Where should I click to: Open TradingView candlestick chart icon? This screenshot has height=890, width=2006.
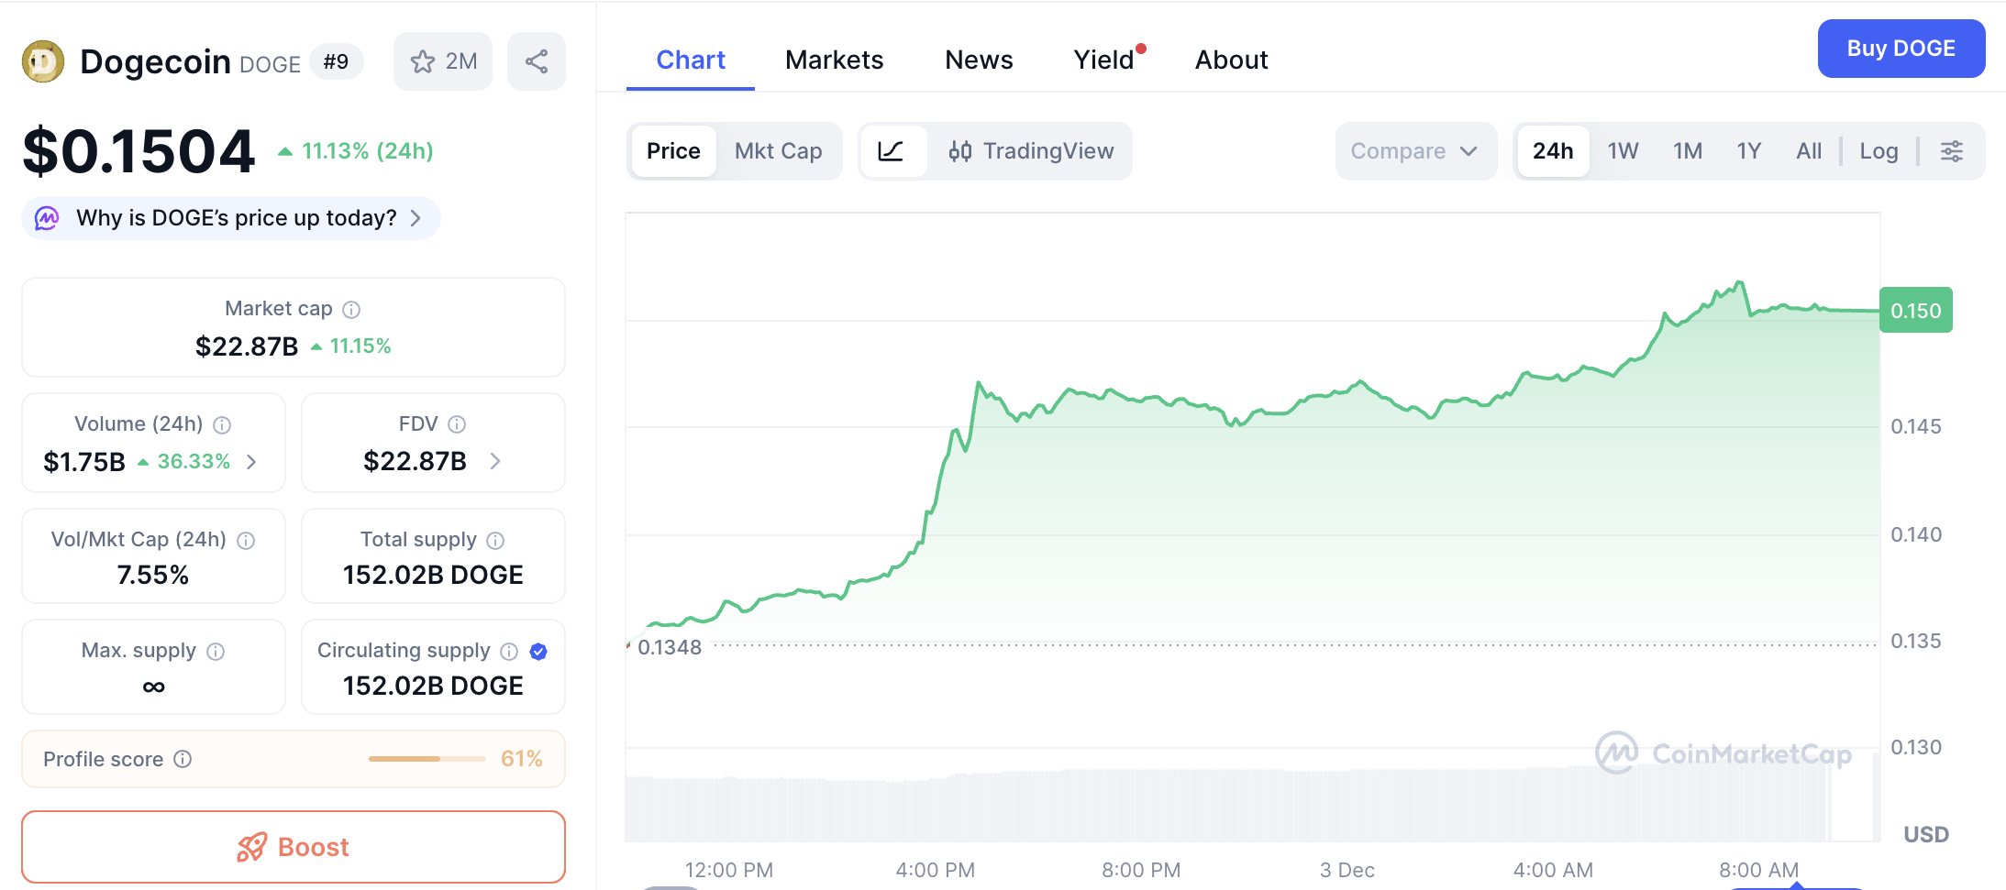click(961, 151)
